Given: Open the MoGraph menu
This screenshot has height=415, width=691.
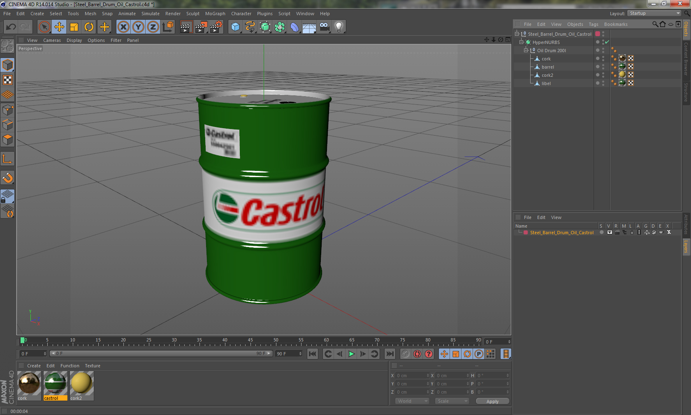Looking at the screenshot, I should [x=215, y=14].
